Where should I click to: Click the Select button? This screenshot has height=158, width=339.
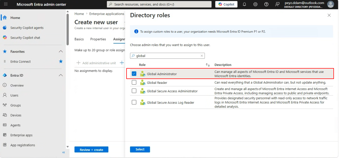coord(140,149)
